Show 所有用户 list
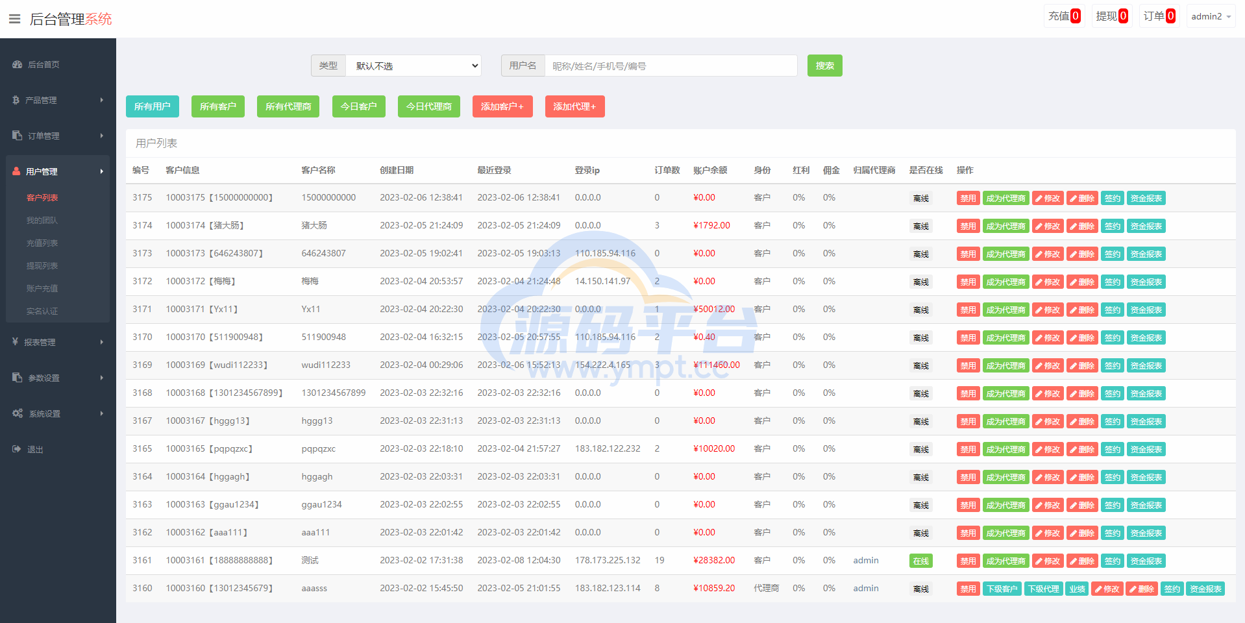The height and width of the screenshot is (623, 1245). point(153,106)
